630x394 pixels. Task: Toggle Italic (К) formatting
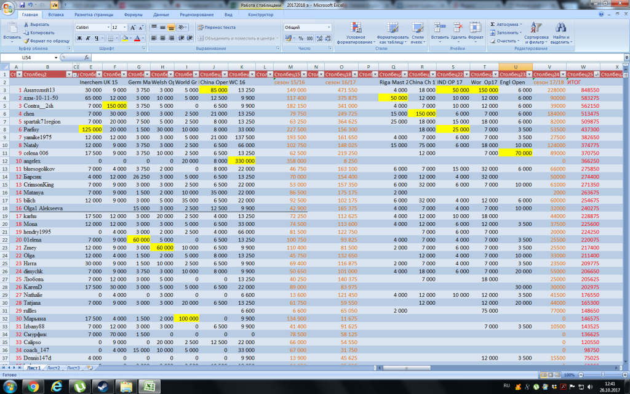[88, 38]
